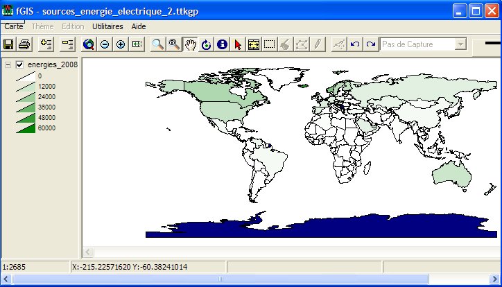The height and width of the screenshot is (287, 502).
Task: Click the magnifier zoom tool
Action: click(158, 44)
